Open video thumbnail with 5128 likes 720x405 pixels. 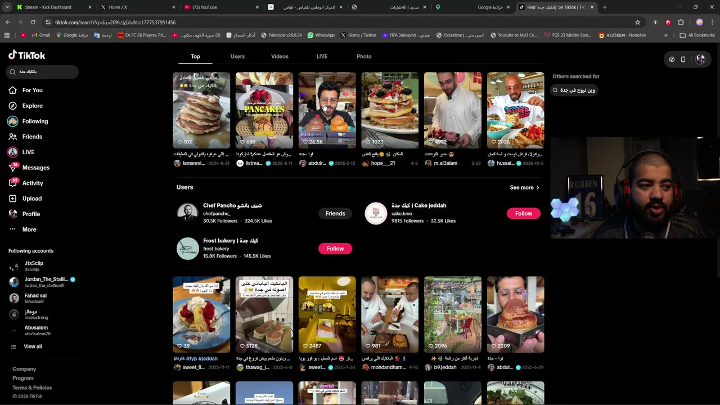(264, 314)
